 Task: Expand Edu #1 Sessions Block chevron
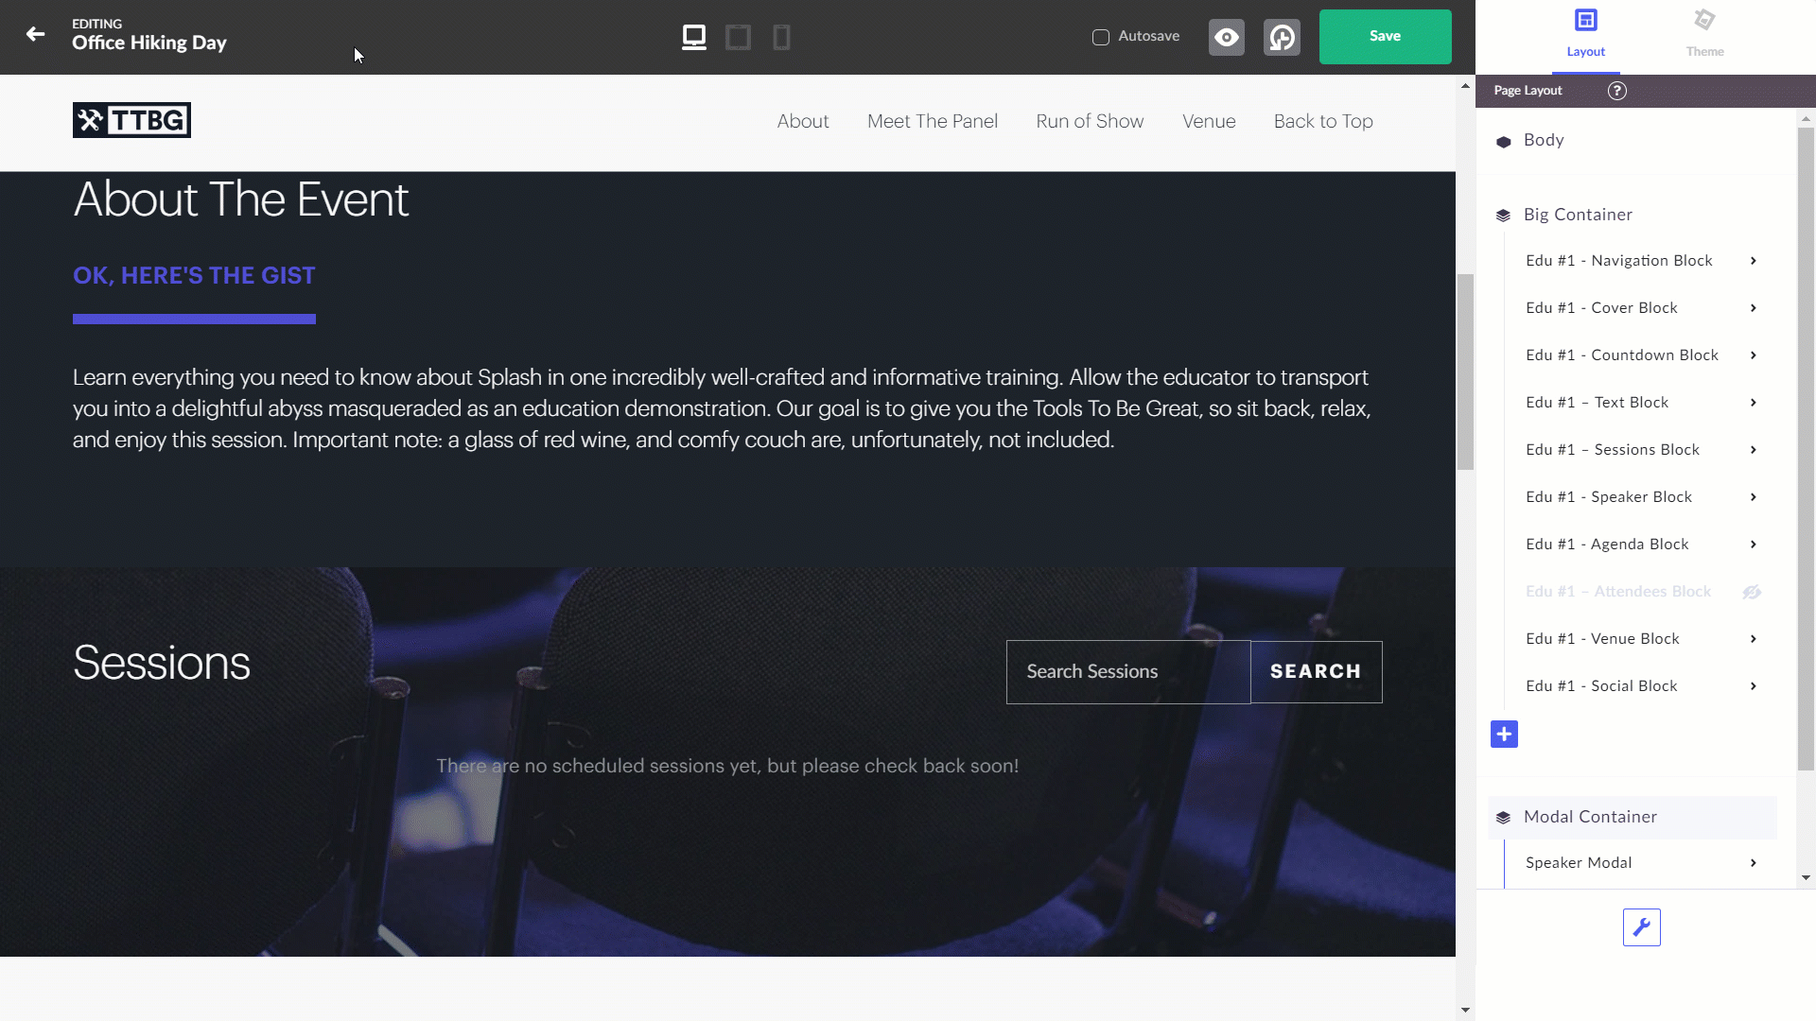(x=1753, y=450)
